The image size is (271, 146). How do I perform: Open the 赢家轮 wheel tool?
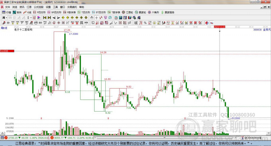click(141, 12)
